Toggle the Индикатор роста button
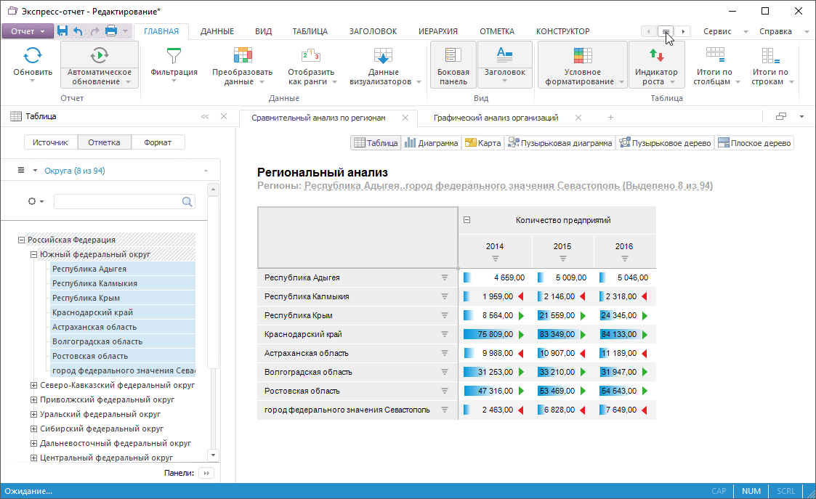Viewport: 816px width, 499px height. pyautogui.click(x=655, y=55)
